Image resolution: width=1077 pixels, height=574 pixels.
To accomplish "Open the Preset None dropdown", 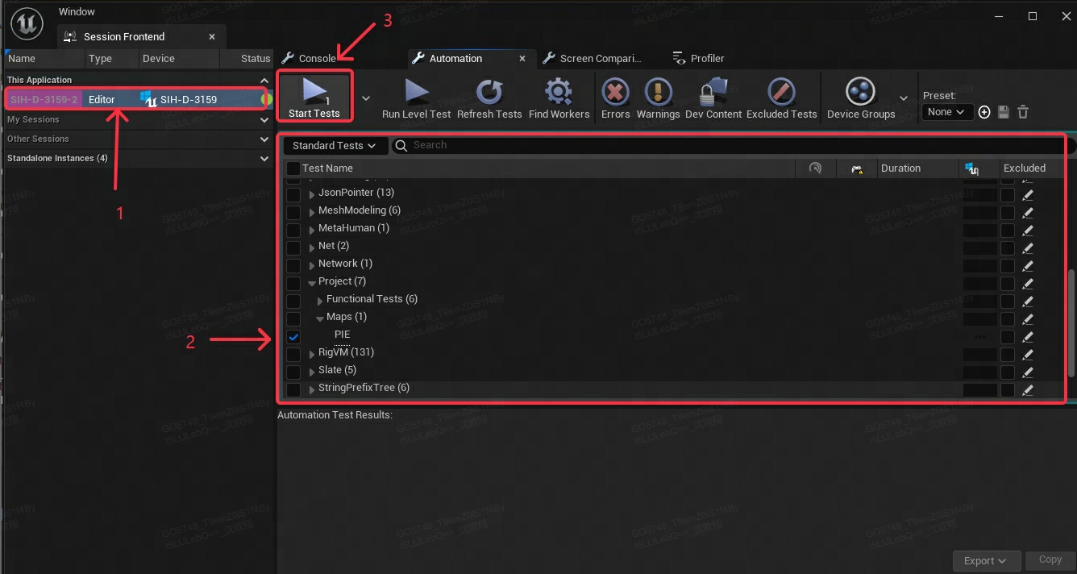I will click(x=947, y=112).
